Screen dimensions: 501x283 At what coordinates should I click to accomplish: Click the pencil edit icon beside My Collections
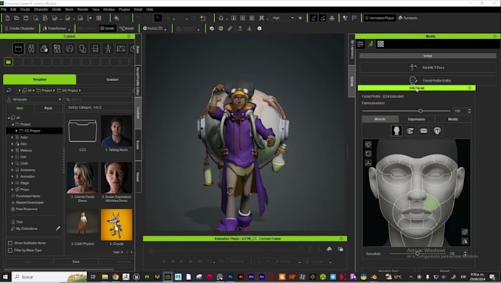[57, 229]
